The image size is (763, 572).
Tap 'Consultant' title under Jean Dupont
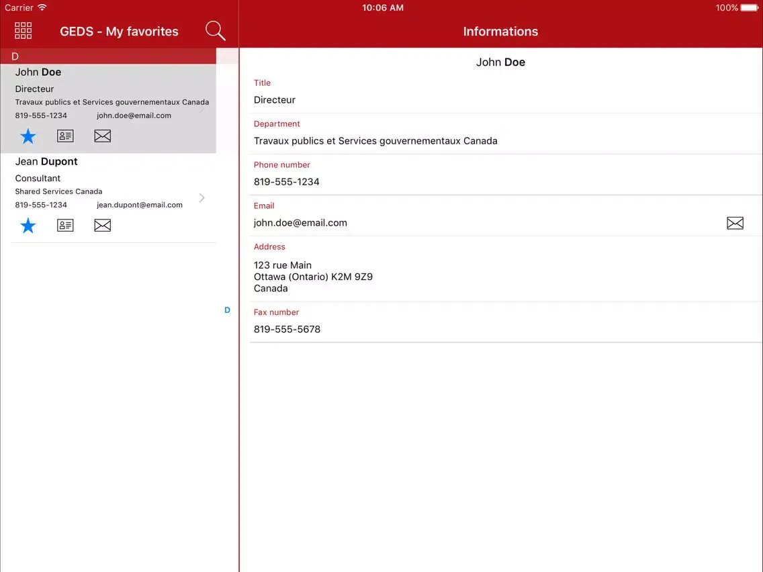pyautogui.click(x=38, y=178)
